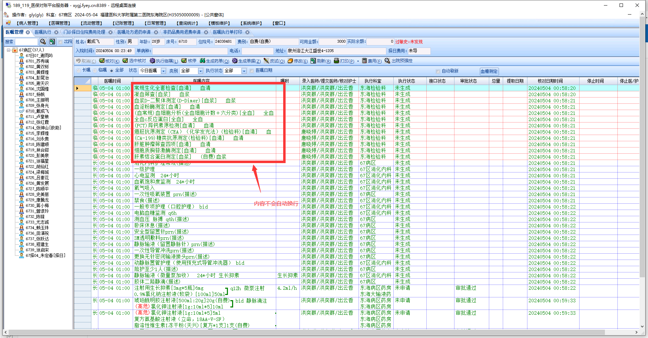The height and width of the screenshot is (338, 648).
Task: Open the 执行状态 dropdown
Action: click(x=244, y=71)
